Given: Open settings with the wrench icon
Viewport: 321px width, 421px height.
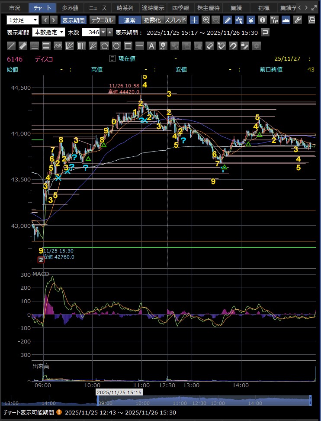Looking at the screenshot, I should 297,20.
